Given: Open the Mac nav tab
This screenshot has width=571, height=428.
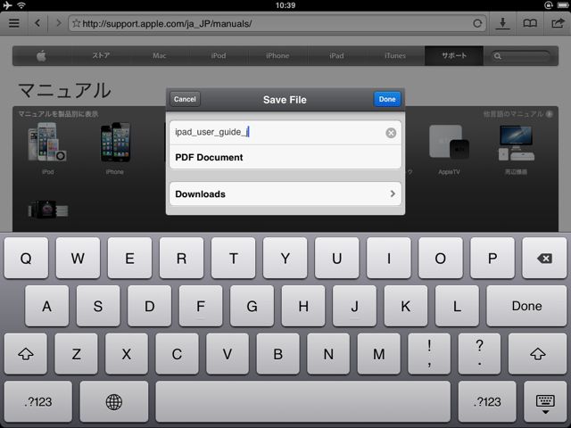Looking at the screenshot, I should [x=160, y=55].
